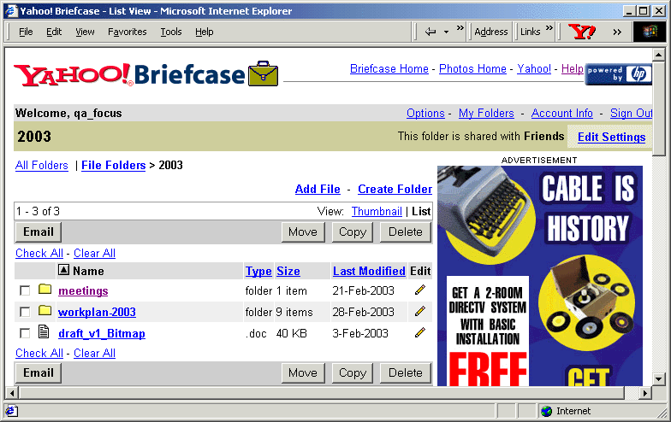Click the browser Back arrow button
Screen dimensions: 671x422
[431, 32]
